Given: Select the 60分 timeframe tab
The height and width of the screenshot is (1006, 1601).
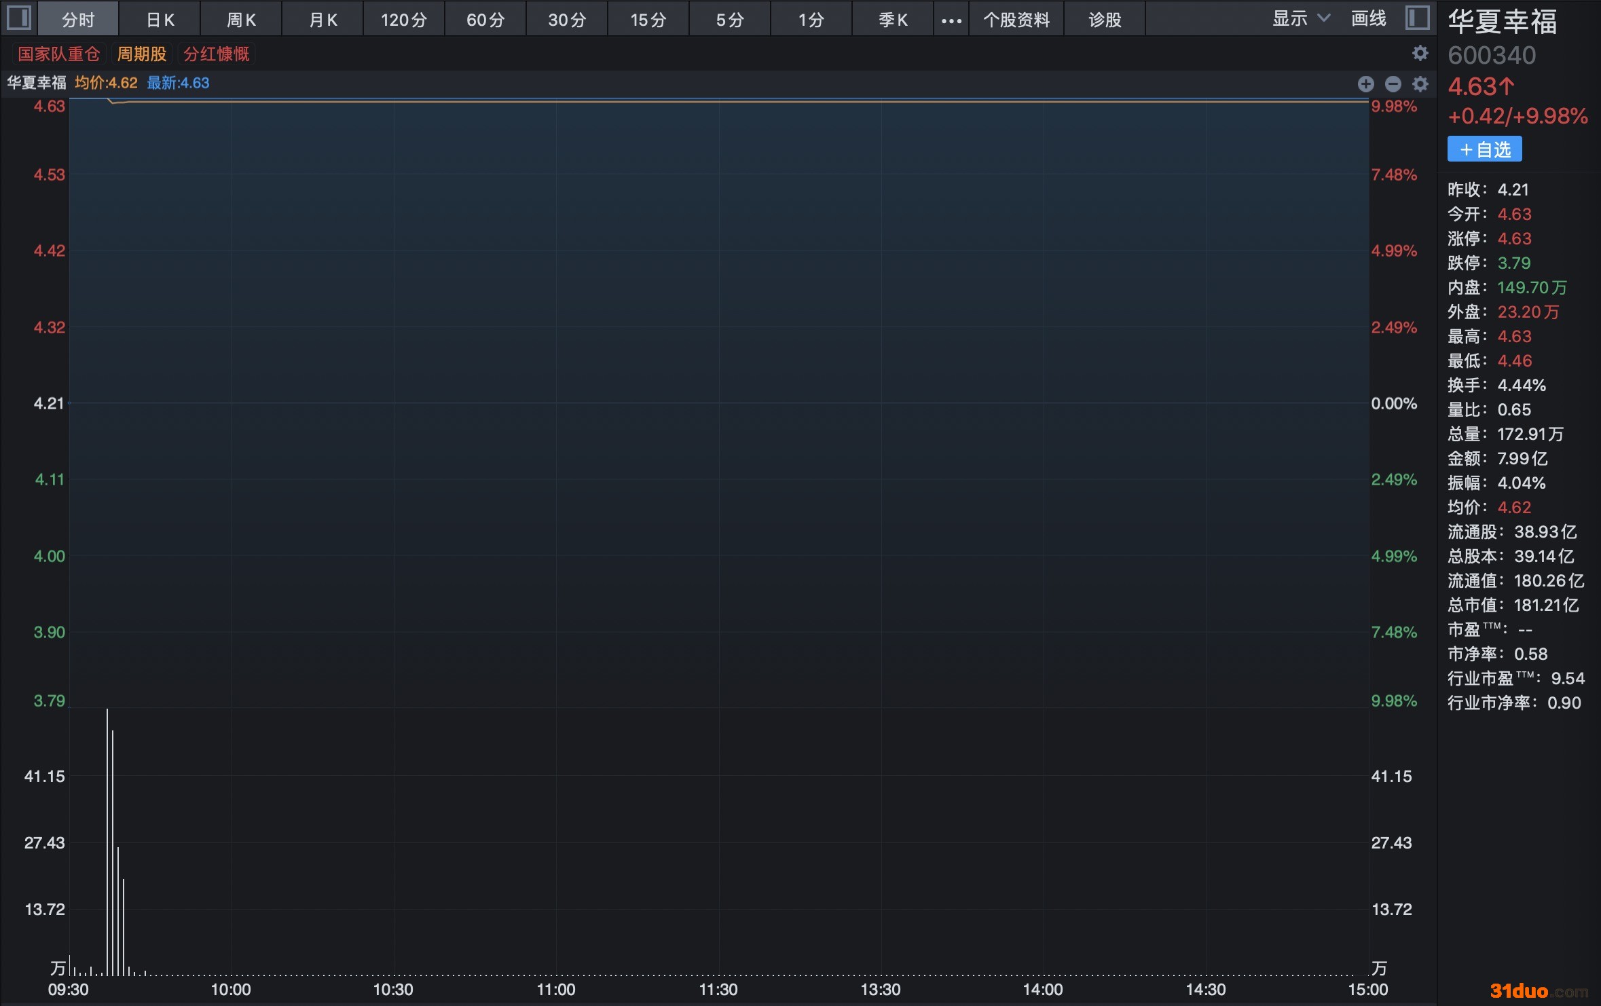Looking at the screenshot, I should pyautogui.click(x=485, y=20).
